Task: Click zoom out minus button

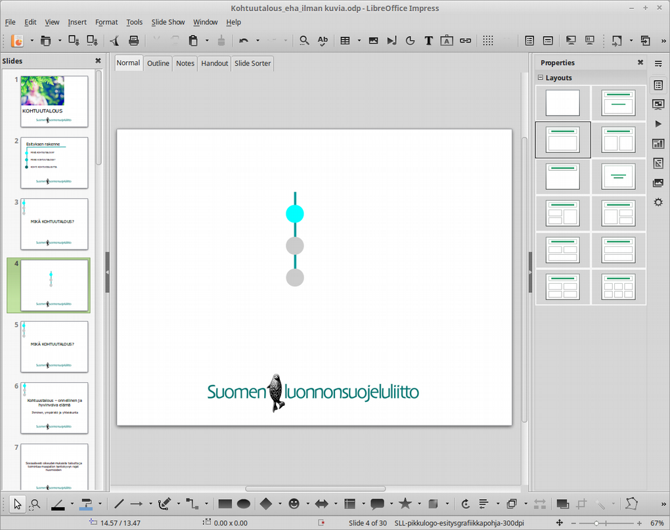Action: coord(573,523)
